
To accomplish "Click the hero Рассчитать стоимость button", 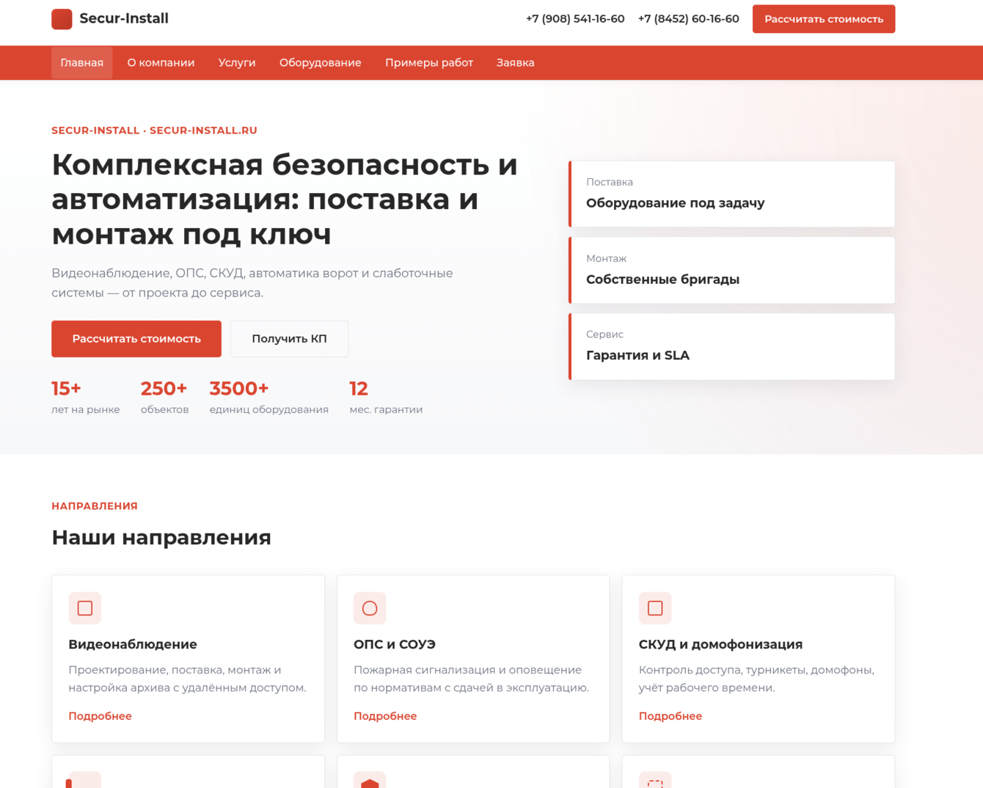I will [x=136, y=339].
